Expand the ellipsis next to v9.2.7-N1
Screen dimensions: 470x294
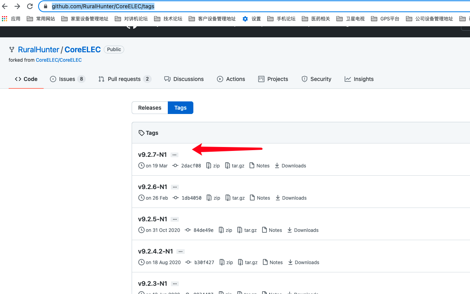pos(174,155)
